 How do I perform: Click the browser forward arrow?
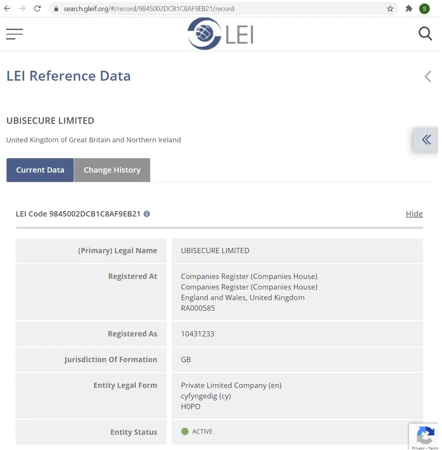(x=22, y=9)
